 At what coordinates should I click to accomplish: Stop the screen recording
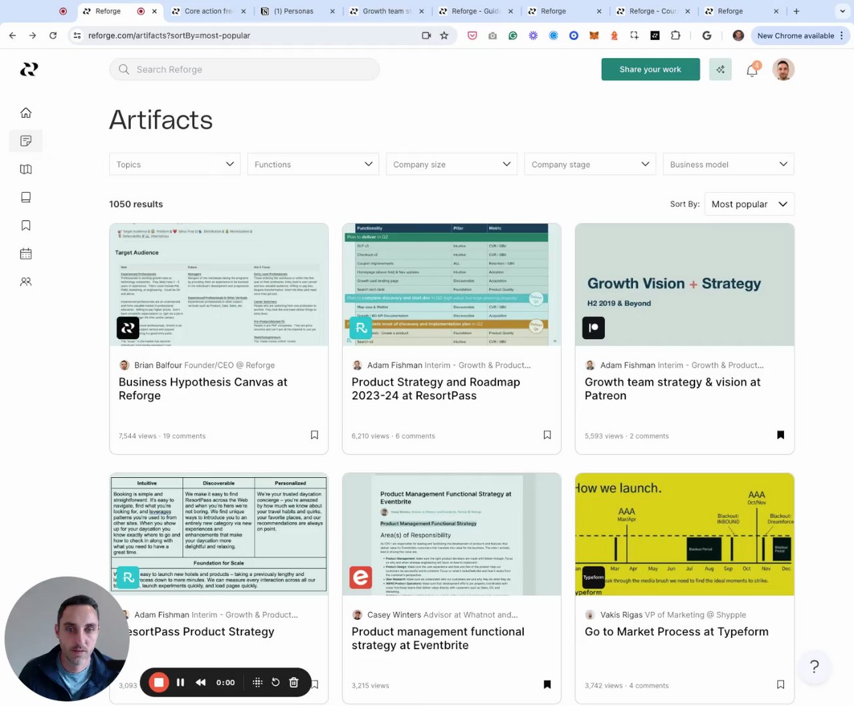coord(159,682)
